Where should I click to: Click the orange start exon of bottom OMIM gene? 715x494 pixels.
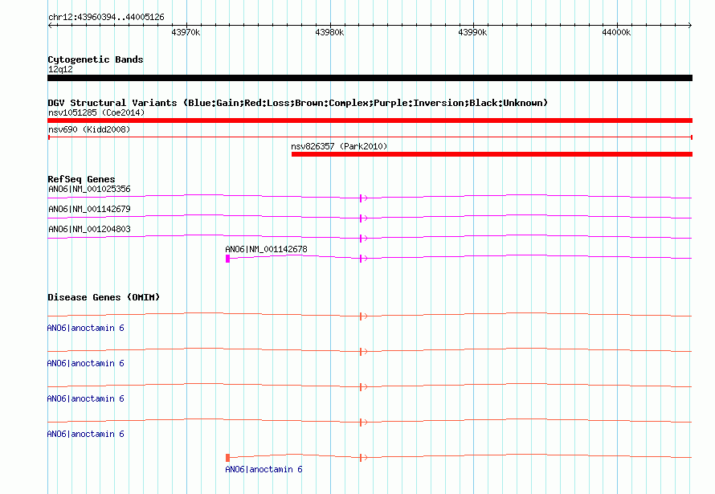(227, 458)
